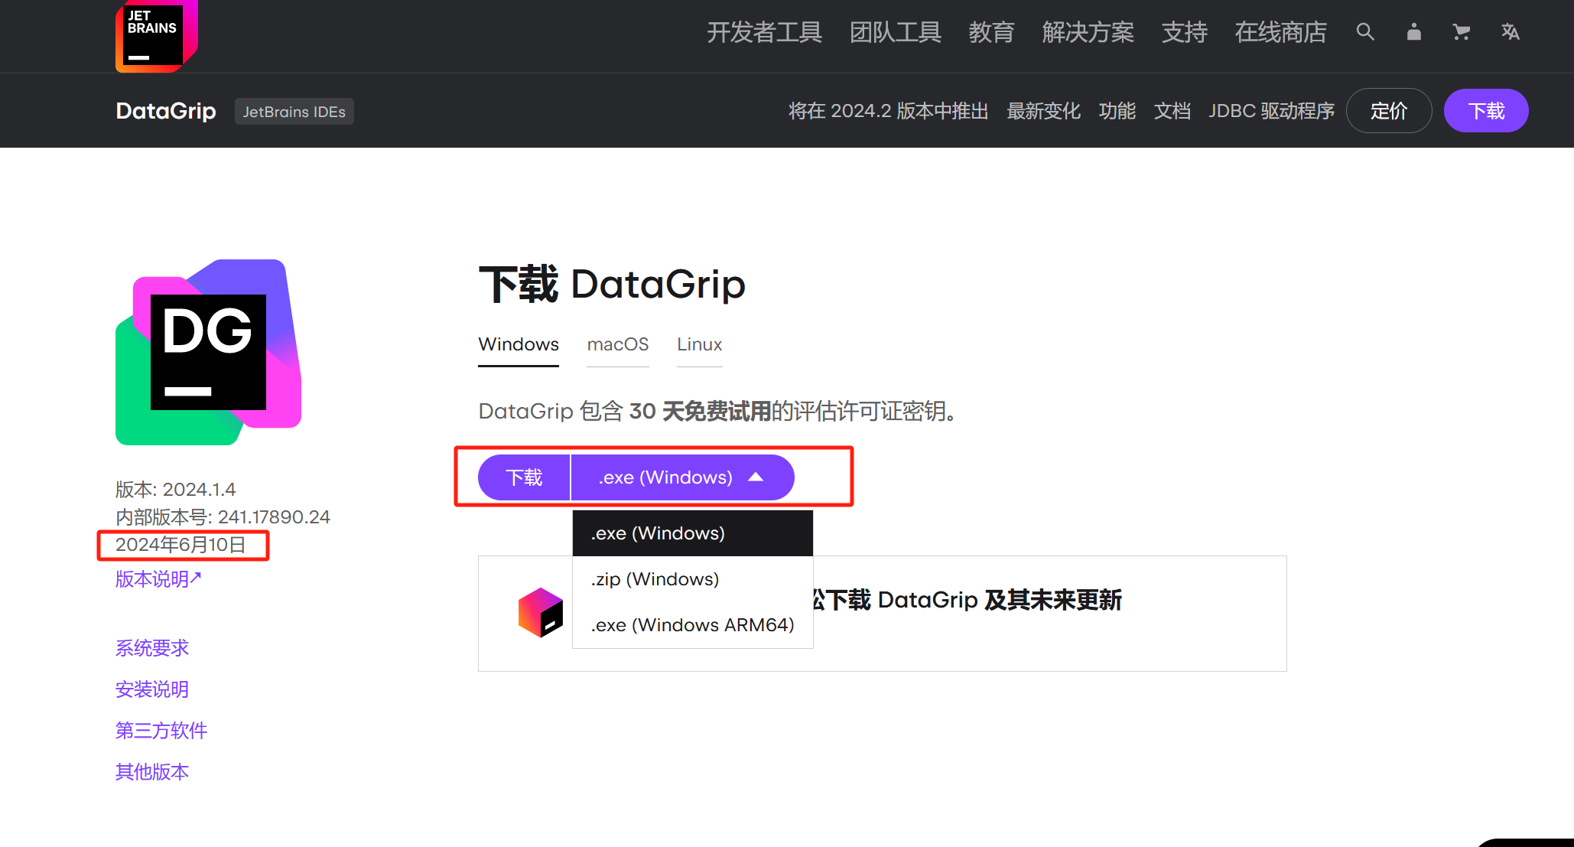The height and width of the screenshot is (847, 1574).
Task: Open the 团队工具 menu
Action: [895, 32]
